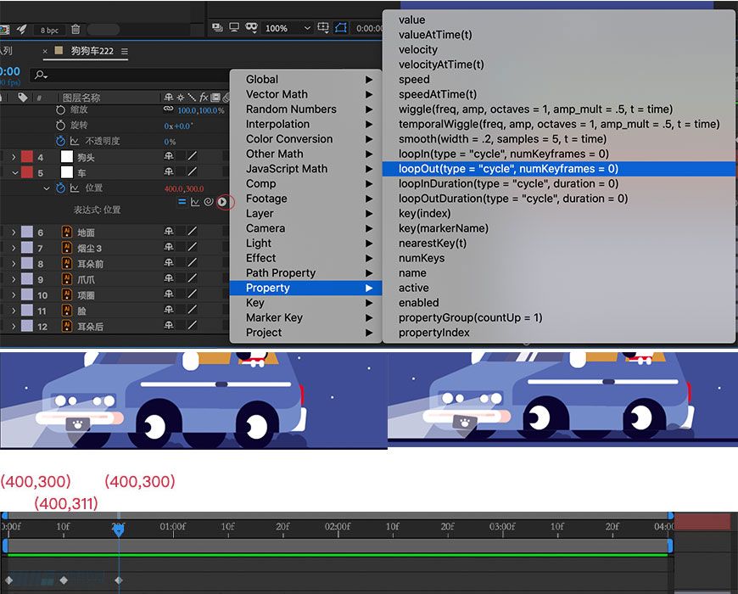Toggle the blue mask path visibility button
This screenshot has width=738, height=594.
click(341, 28)
